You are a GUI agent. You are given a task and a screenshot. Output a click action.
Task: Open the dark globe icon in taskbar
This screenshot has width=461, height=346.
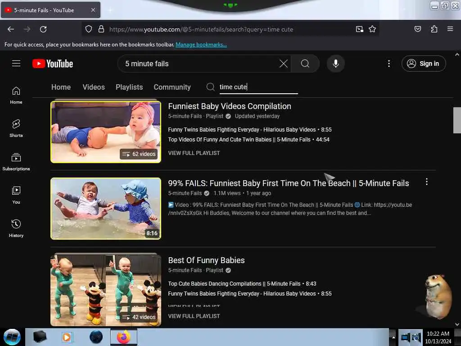click(x=96, y=337)
